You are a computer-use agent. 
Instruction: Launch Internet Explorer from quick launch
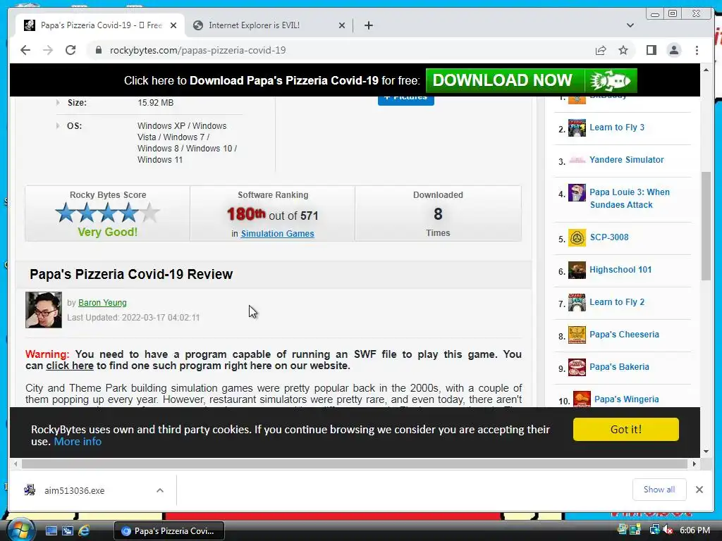coord(84,531)
